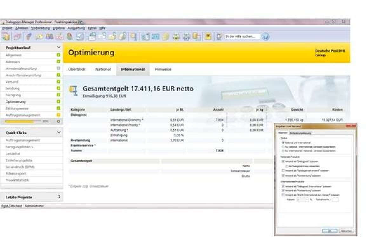Click the "Ermäßigung 916,38 EUR" text
Screen dimensions: 381x237
tap(104, 96)
